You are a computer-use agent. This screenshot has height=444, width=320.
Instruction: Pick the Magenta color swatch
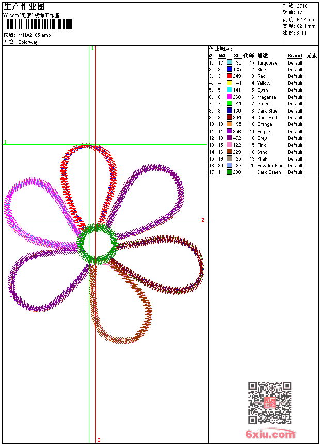(229, 97)
